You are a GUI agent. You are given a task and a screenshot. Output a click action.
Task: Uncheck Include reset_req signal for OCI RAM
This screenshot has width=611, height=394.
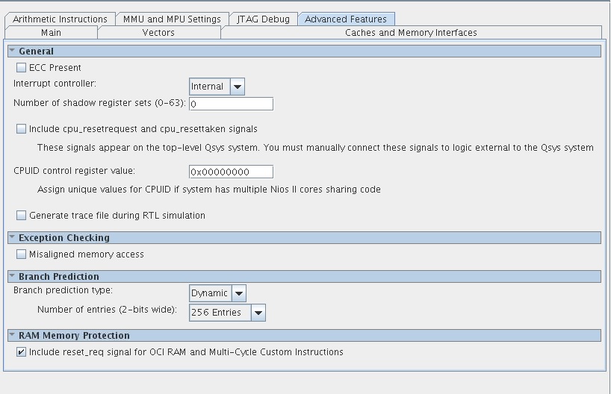click(x=22, y=352)
